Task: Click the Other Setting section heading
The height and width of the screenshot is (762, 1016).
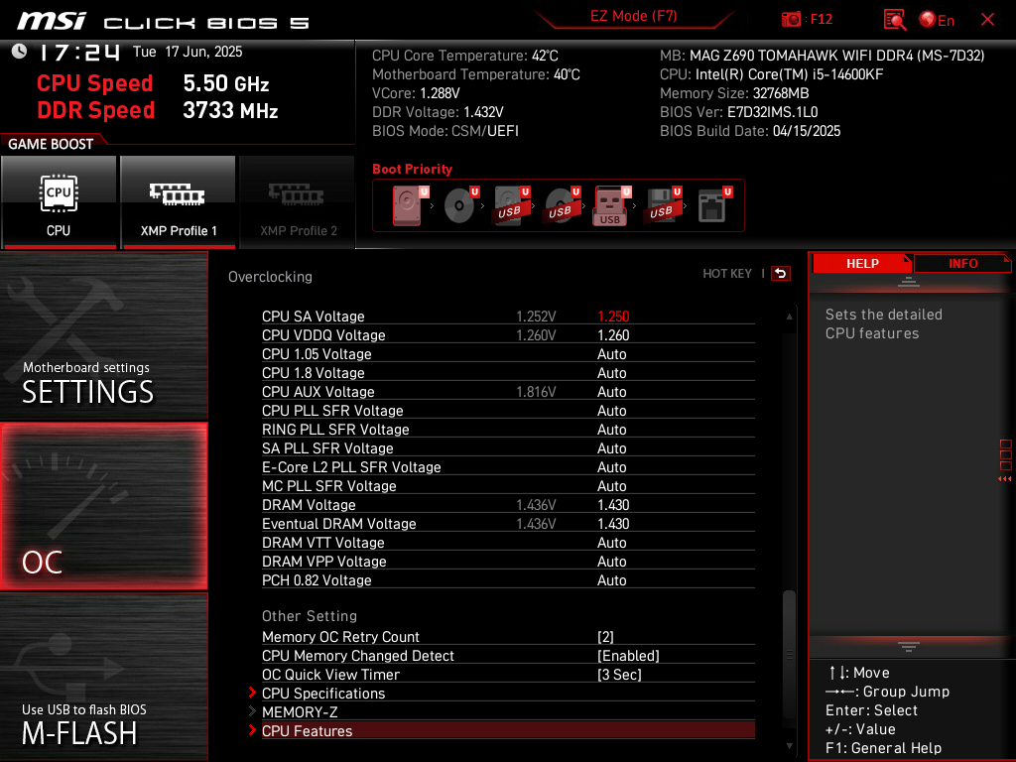Action: coord(310,615)
